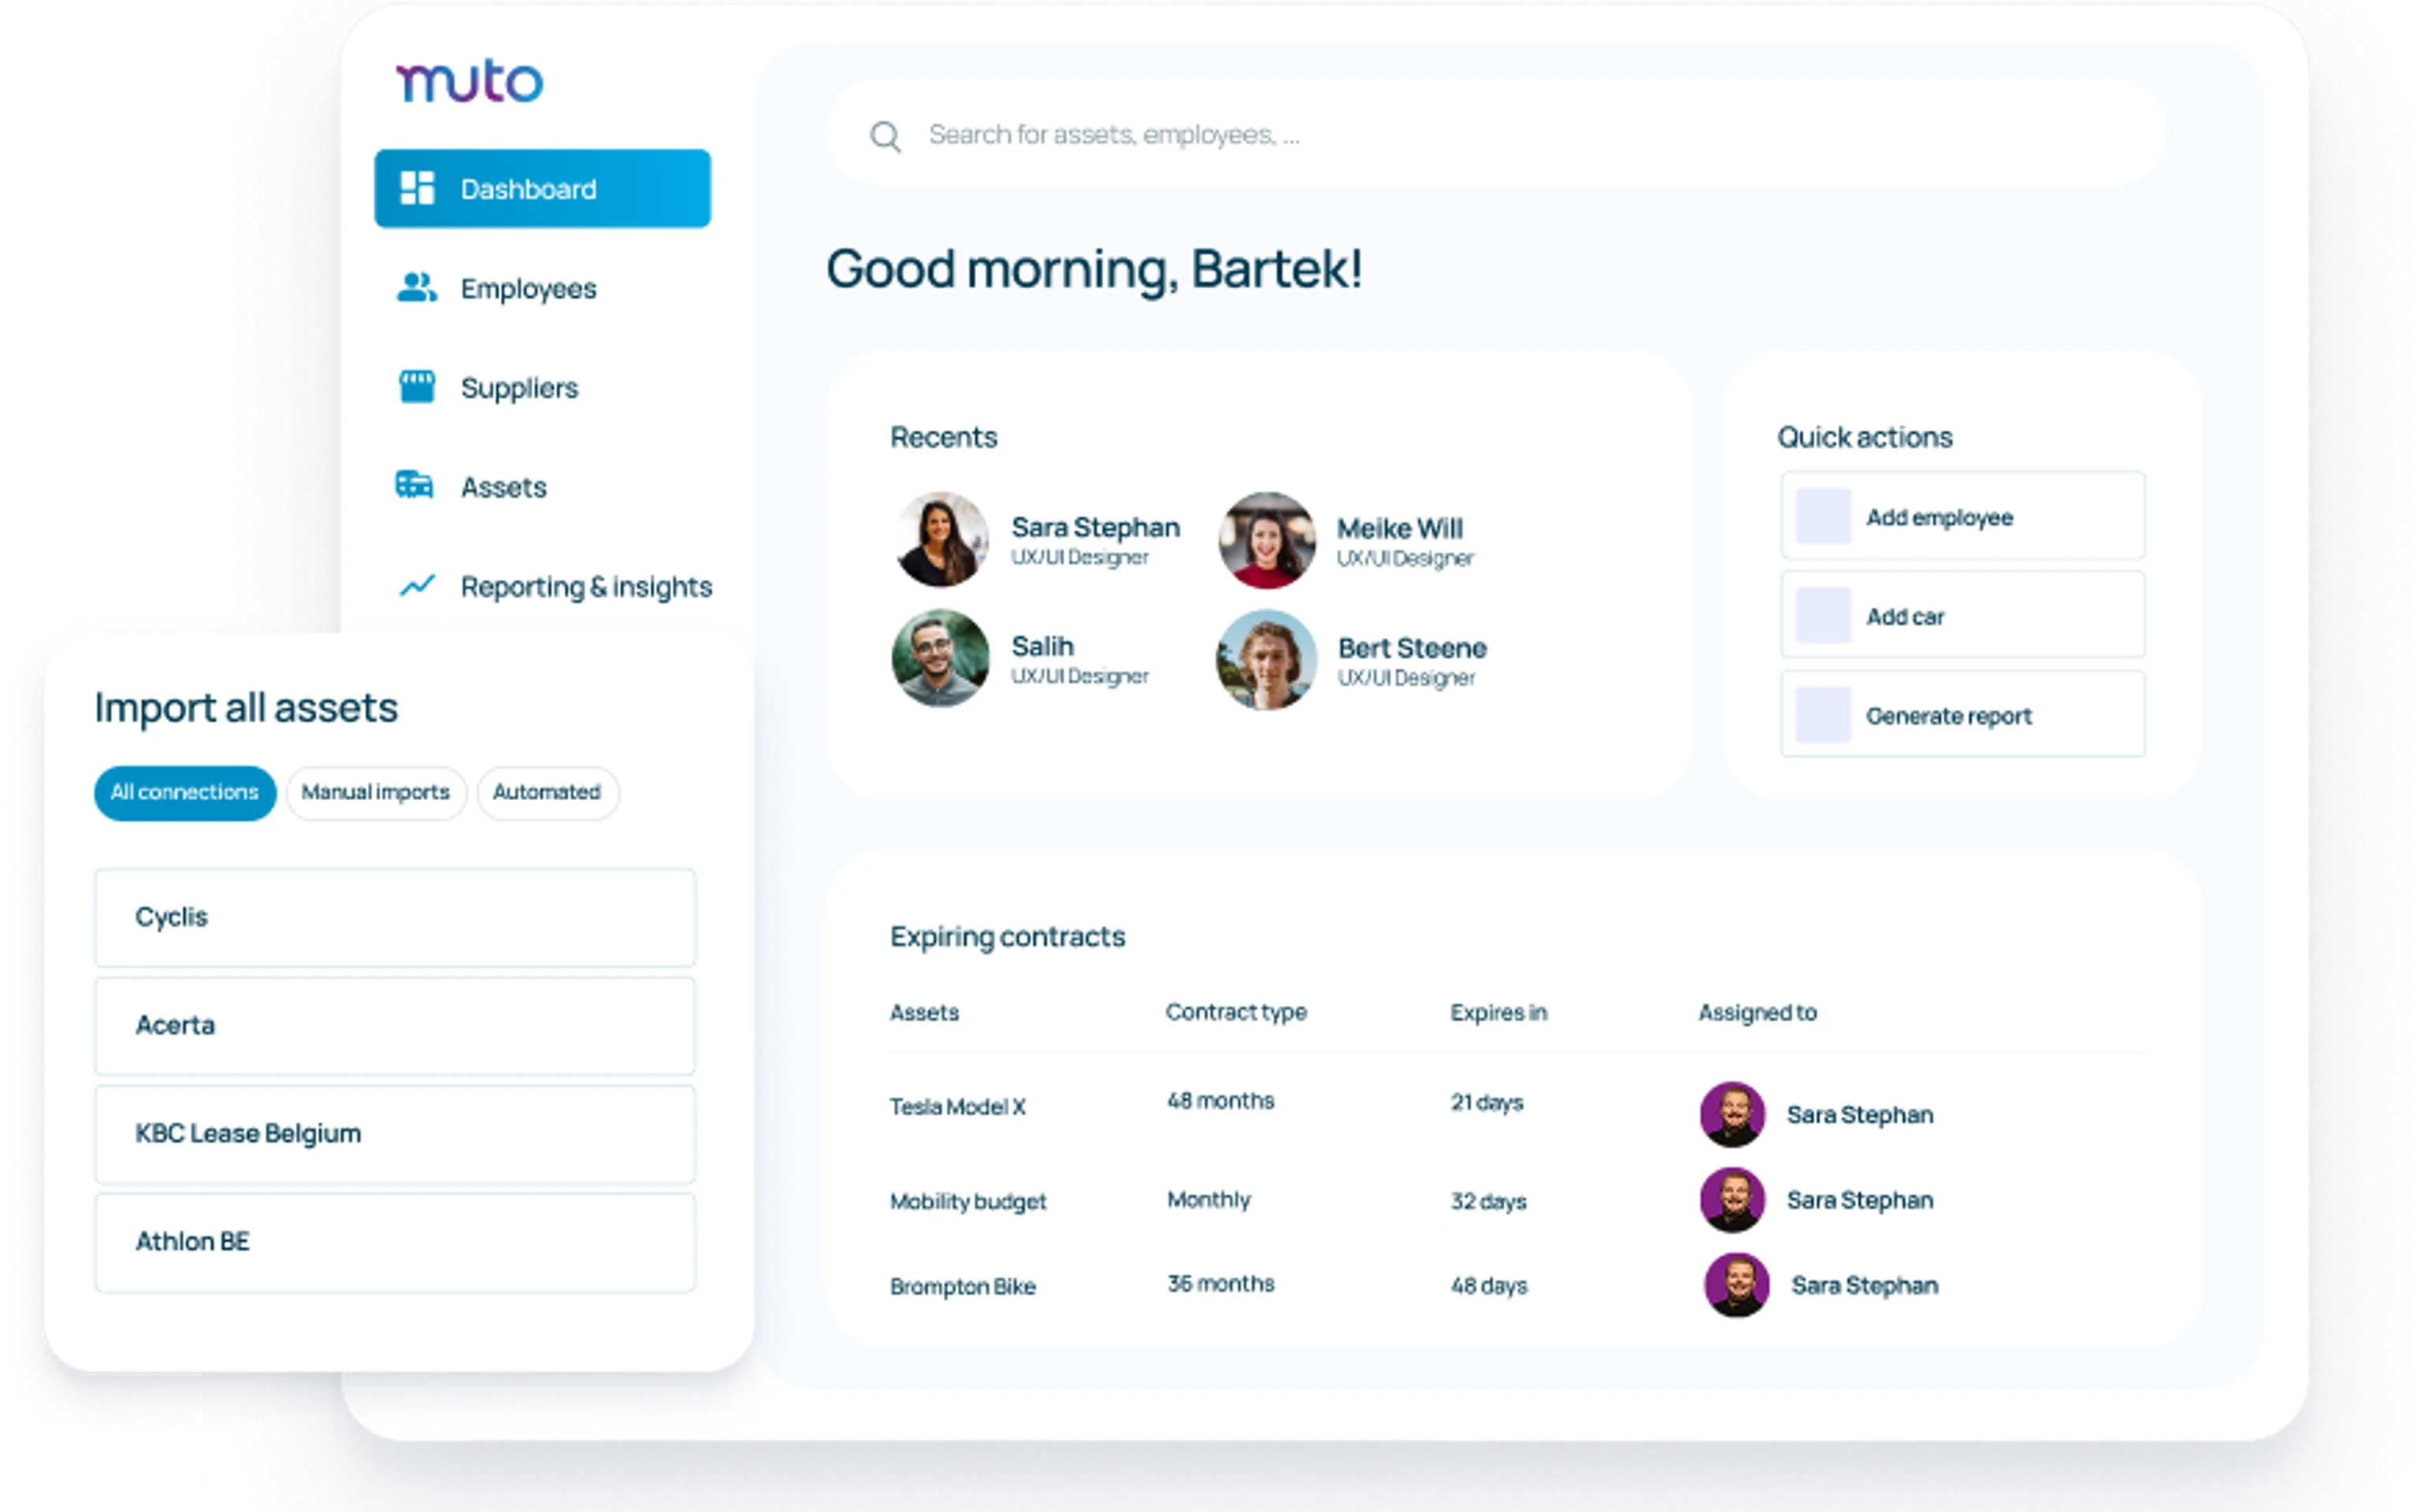The height and width of the screenshot is (1512, 2420).
Task: Click the Meike Will name
Action: (1400, 528)
